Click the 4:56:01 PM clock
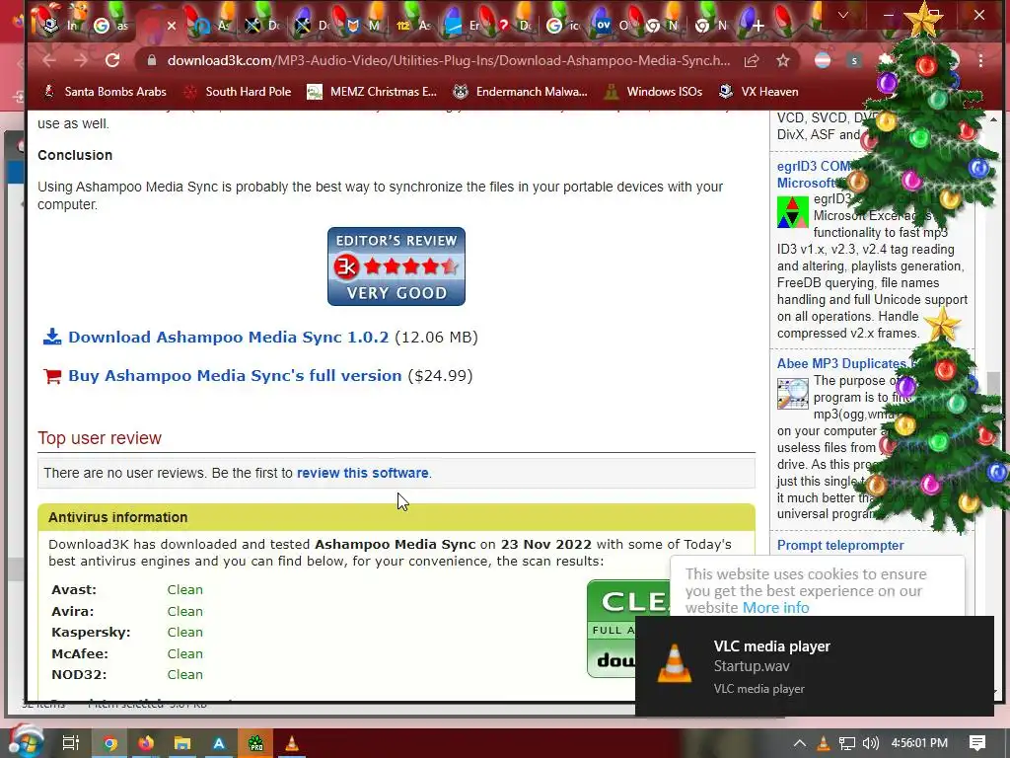1010x758 pixels. click(919, 743)
